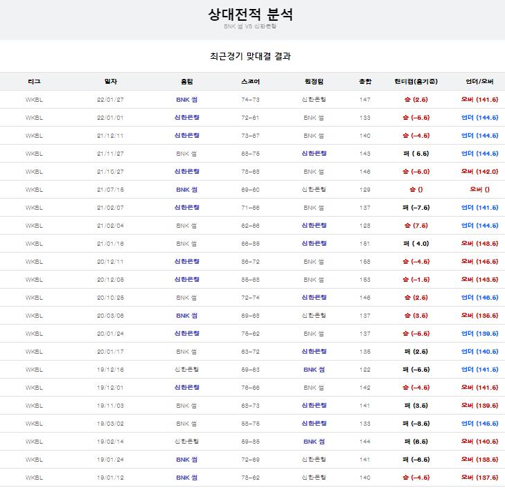Click the handicap cell '승 (-1.5)'
505x488 pixels.
pos(416,280)
